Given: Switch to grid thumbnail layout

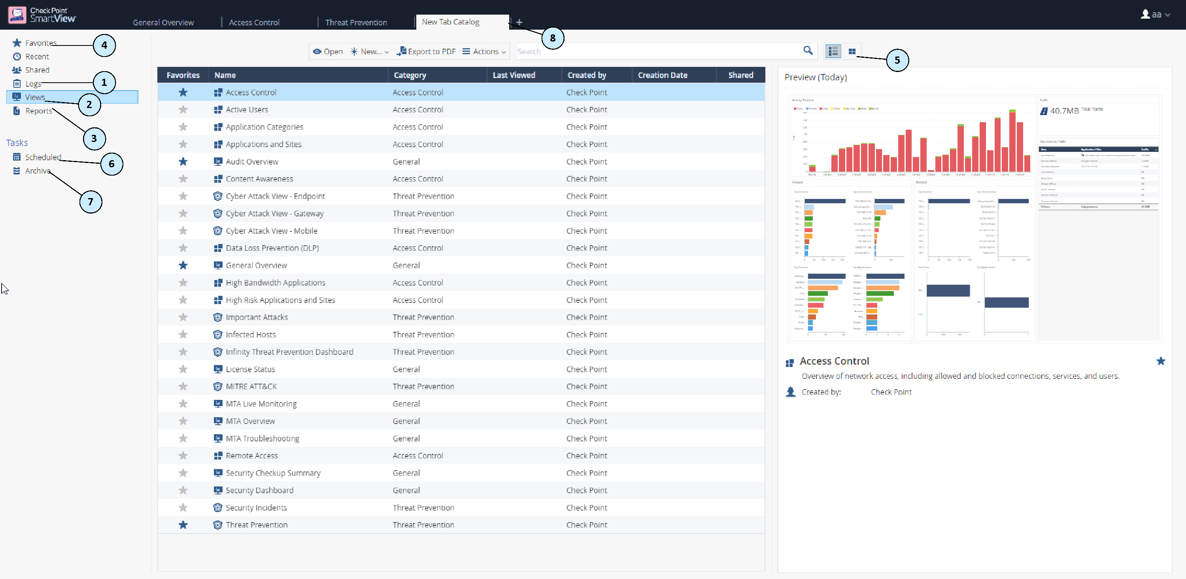Looking at the screenshot, I should coord(852,51).
